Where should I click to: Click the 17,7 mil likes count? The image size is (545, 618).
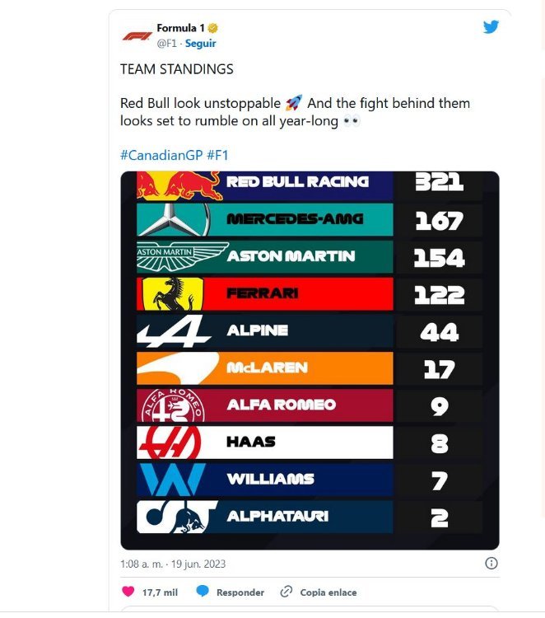(160, 592)
